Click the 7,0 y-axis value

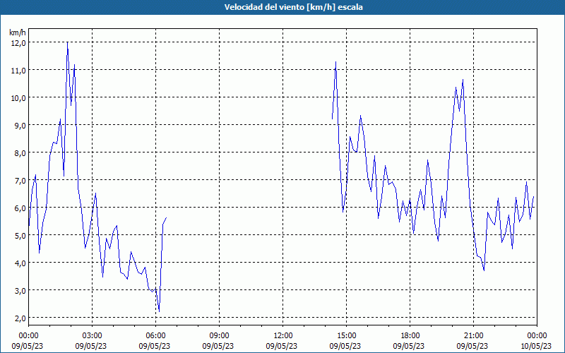click(x=20, y=181)
